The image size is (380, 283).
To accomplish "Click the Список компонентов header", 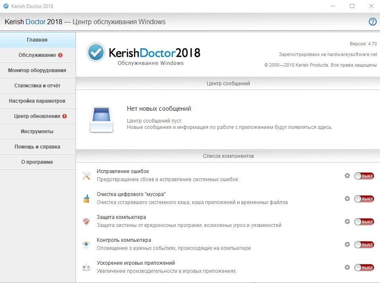I will 228,156.
